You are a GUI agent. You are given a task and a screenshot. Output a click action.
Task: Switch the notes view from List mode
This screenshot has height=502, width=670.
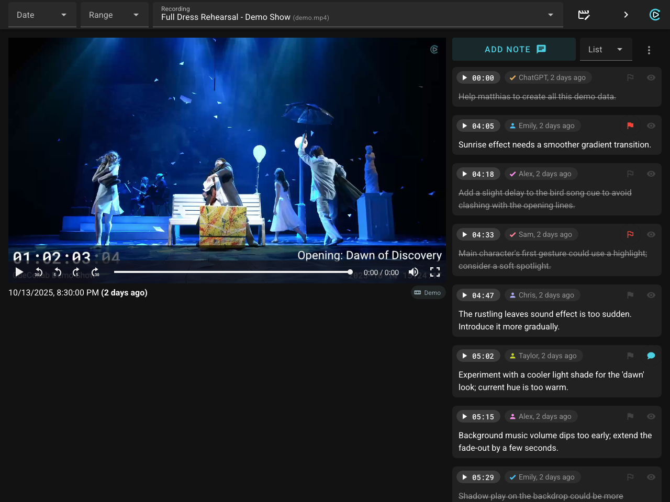(x=606, y=49)
